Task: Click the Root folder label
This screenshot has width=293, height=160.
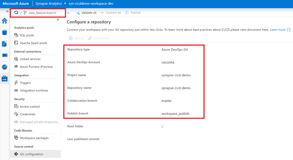Action: 75,126
